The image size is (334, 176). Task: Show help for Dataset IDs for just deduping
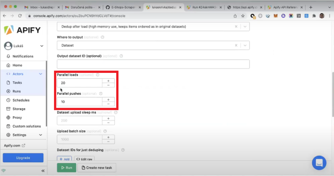pyautogui.click(x=123, y=150)
